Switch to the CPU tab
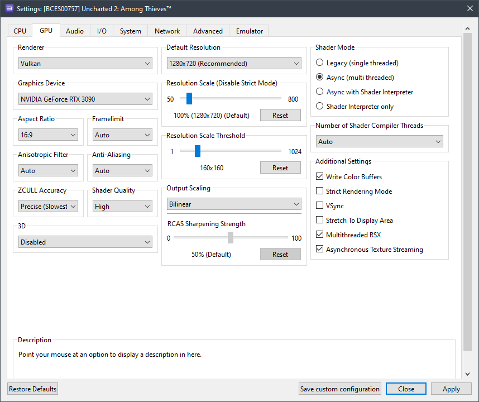The image size is (479, 402). [x=20, y=31]
